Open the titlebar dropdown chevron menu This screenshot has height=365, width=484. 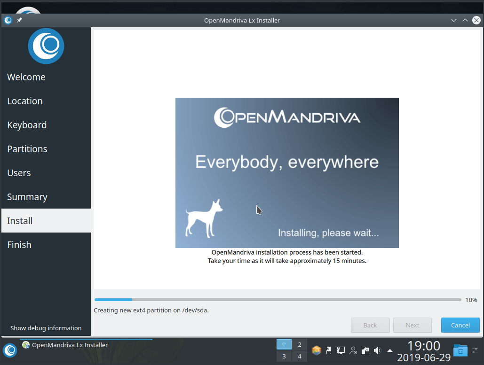pyautogui.click(x=453, y=20)
